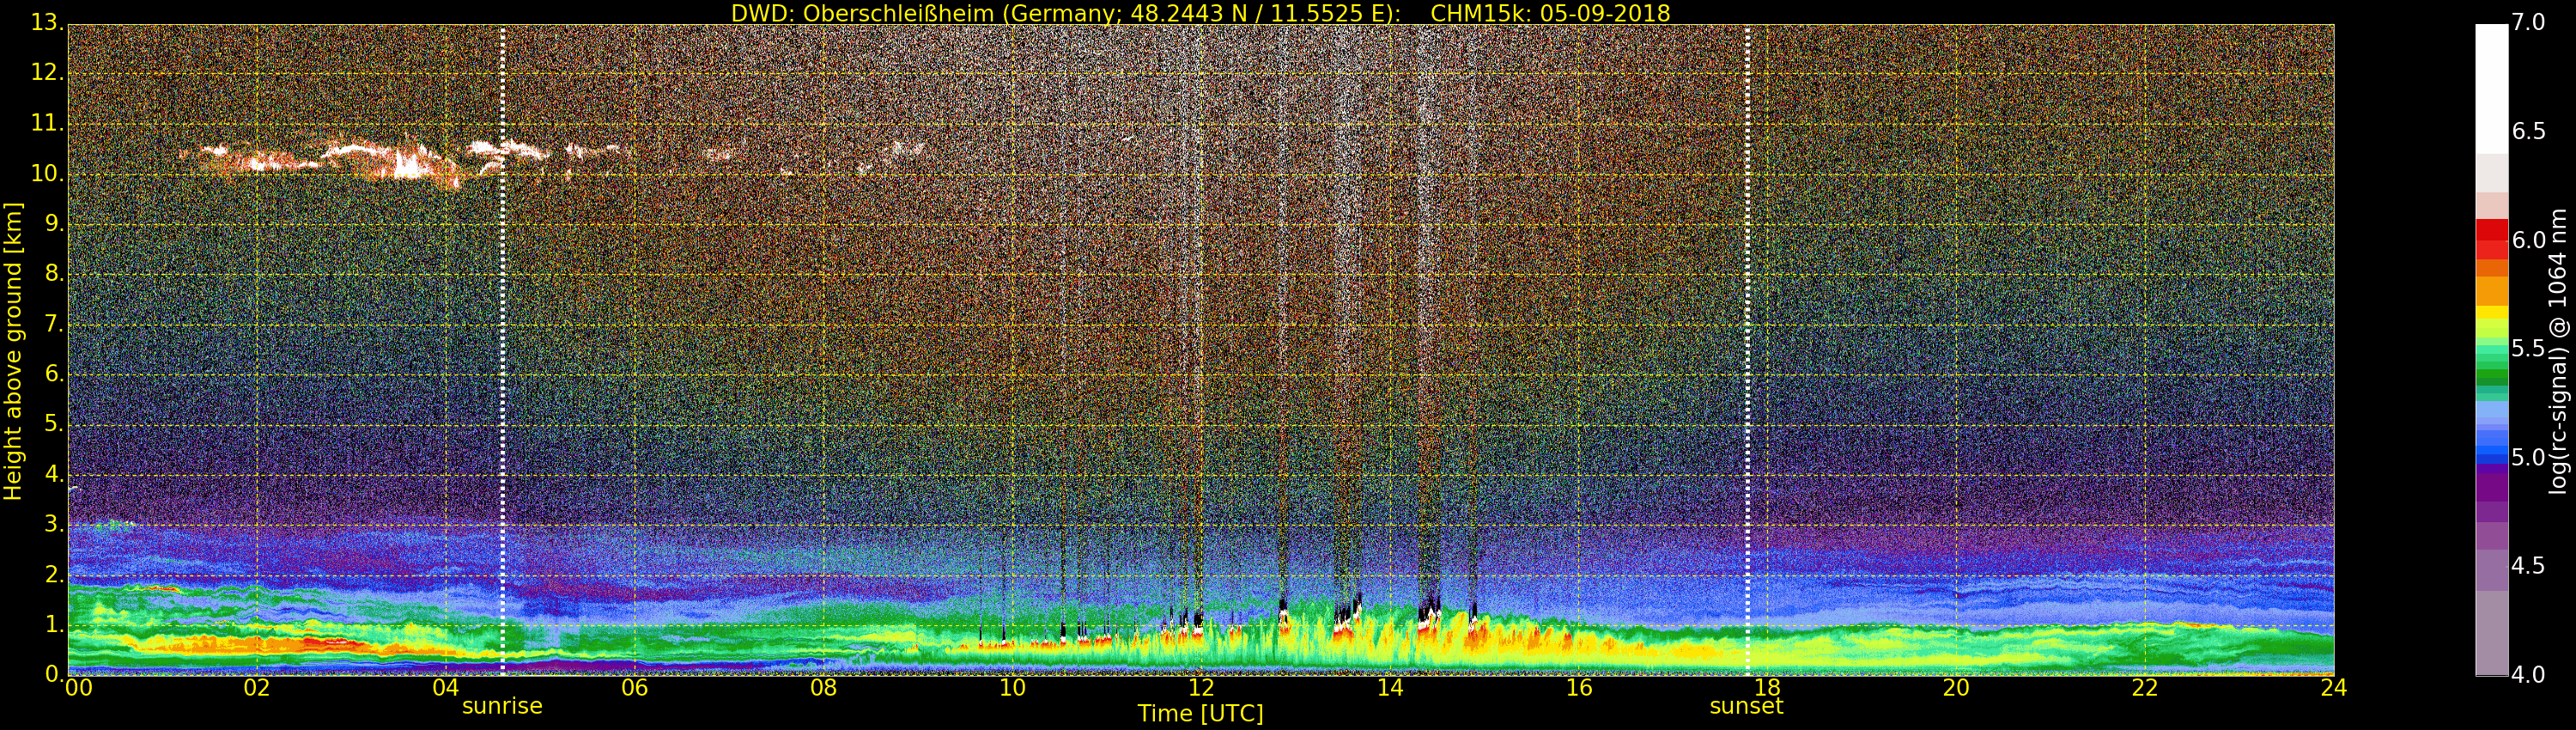Click time axis tick label '12'
The image size is (2576, 730).
pos(1201,688)
